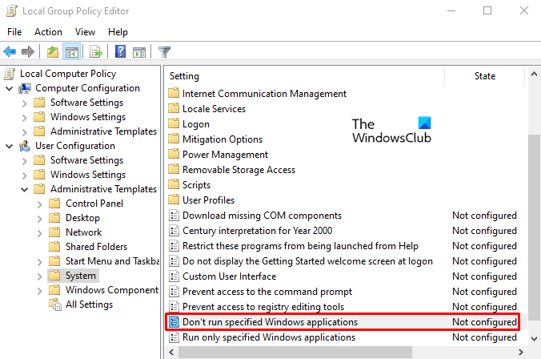Collapse the Computer Configuration node
Viewport: 541px width, 359px height.
coord(9,88)
